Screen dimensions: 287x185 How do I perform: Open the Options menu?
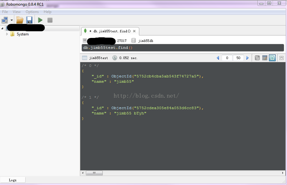[x=32, y=12]
